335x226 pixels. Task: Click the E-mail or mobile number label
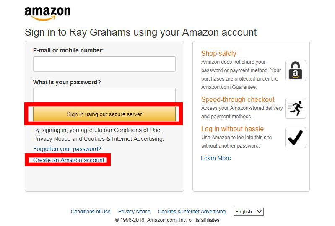click(x=68, y=50)
